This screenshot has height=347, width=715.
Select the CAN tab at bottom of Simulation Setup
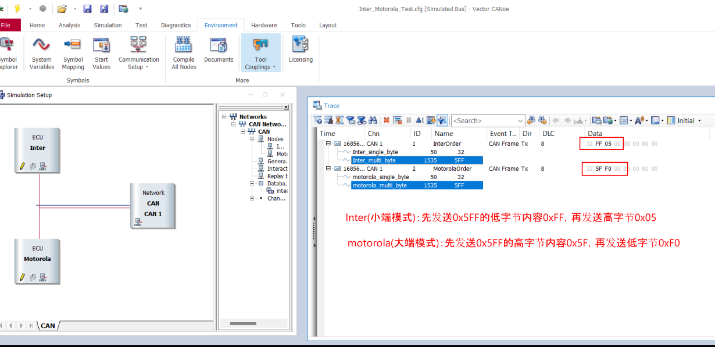(x=47, y=325)
